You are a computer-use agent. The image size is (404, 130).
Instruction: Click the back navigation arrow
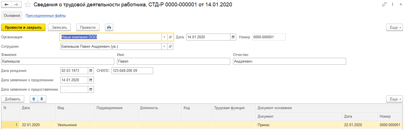pos(6,5)
